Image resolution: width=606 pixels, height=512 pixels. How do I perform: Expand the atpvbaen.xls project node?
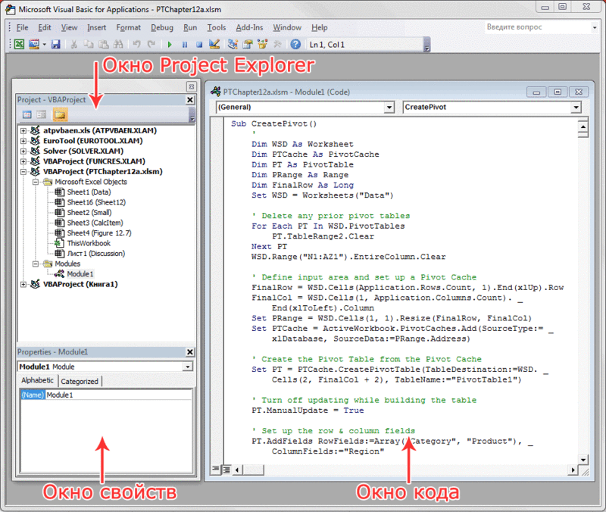23,130
